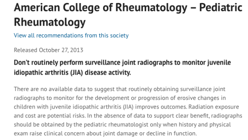
Task: Click 'disease activity.' ending the bold heading
Action: (108, 73)
